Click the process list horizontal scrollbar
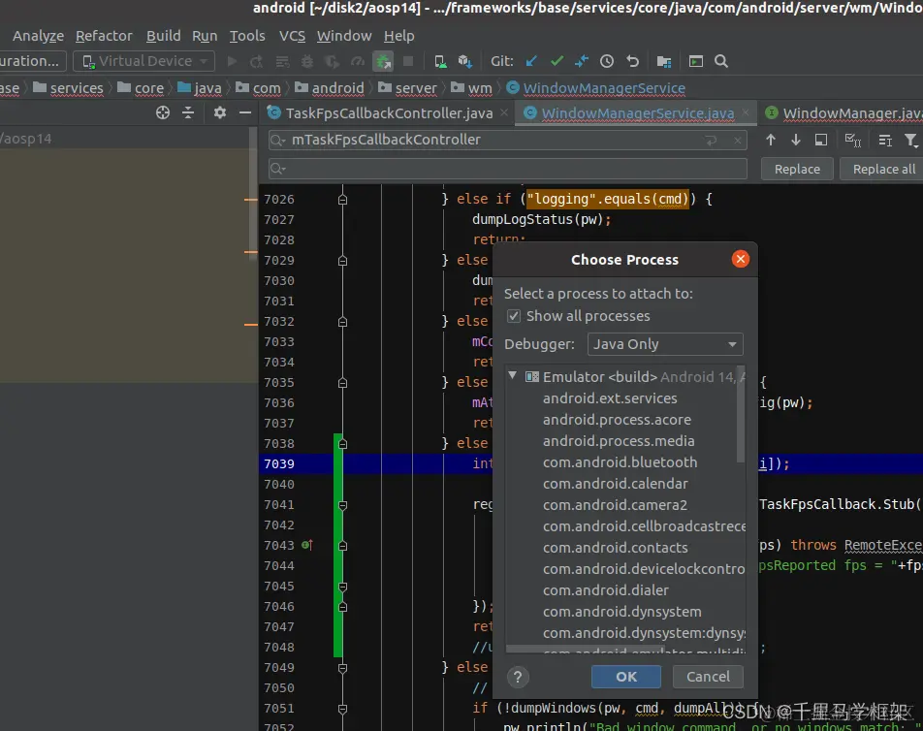This screenshot has height=731, width=923. (586, 650)
